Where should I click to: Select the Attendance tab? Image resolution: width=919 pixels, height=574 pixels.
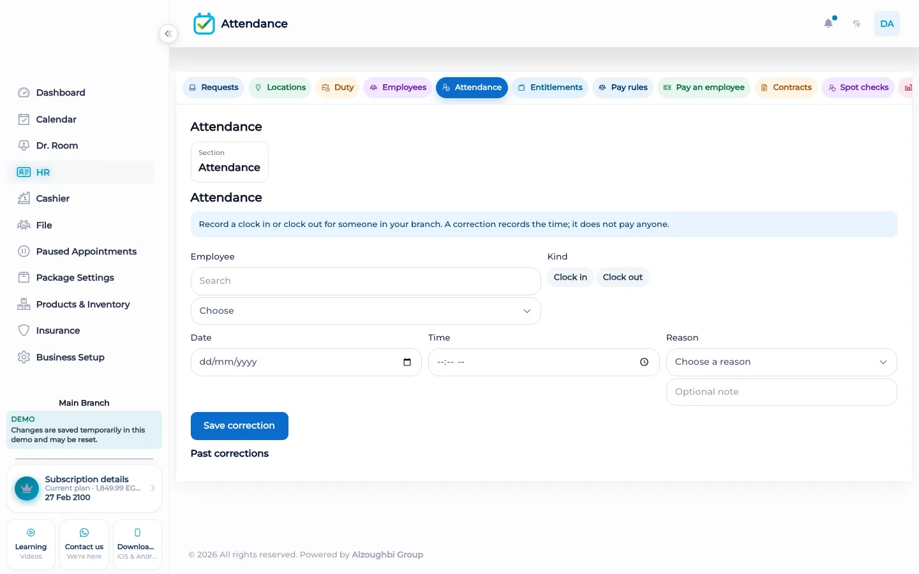click(472, 87)
